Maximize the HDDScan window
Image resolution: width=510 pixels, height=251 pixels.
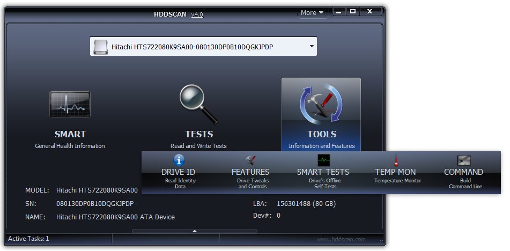click(x=352, y=12)
